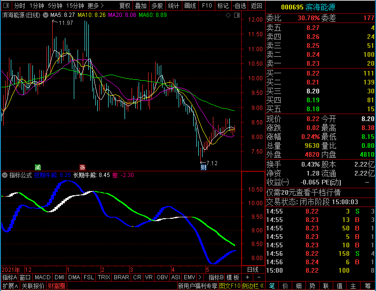
Task: Zoom in chart with the + button
Action: [247, 277]
